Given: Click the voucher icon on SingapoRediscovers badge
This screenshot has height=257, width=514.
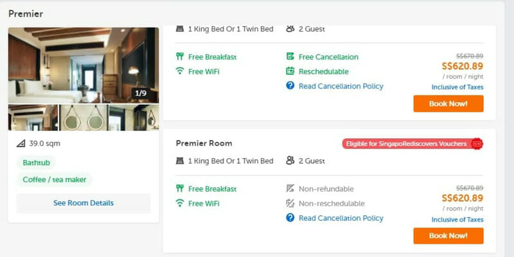Looking at the screenshot, I should click(477, 143).
